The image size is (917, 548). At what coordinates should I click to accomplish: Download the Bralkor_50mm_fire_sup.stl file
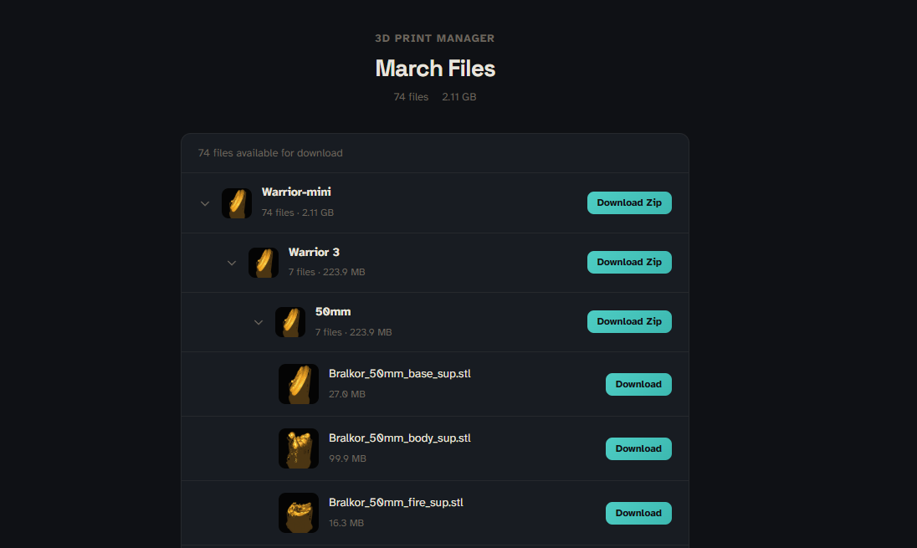[x=638, y=513]
